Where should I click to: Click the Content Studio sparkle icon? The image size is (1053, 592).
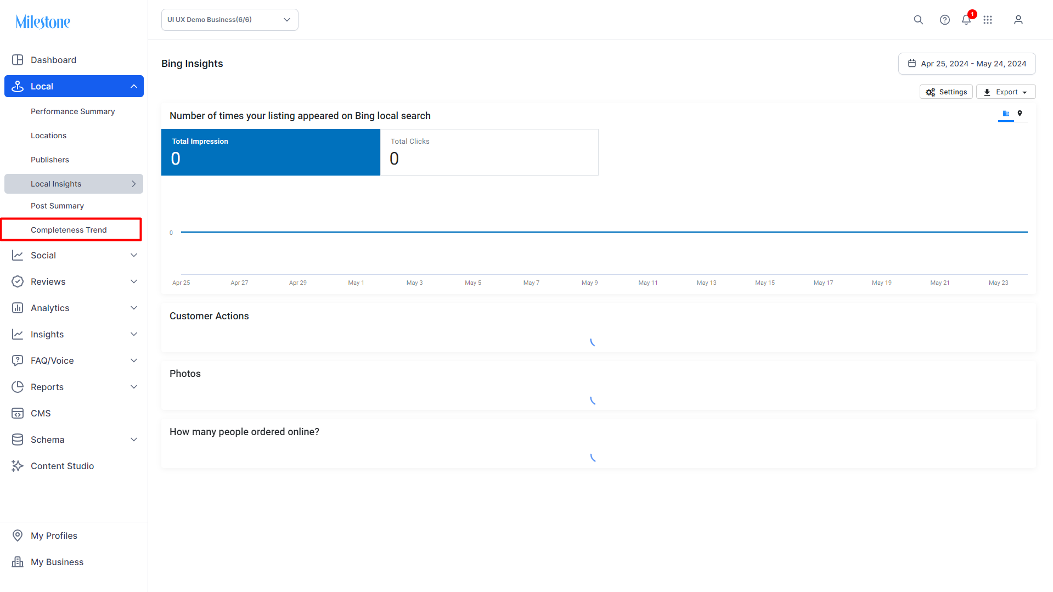(x=18, y=466)
